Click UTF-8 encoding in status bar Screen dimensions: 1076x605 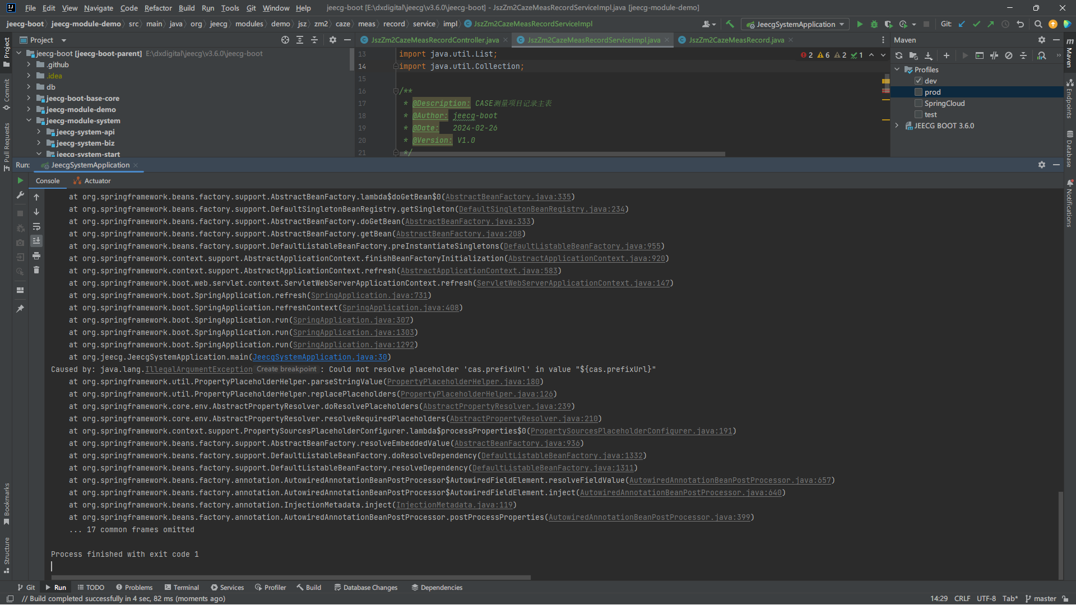point(986,598)
